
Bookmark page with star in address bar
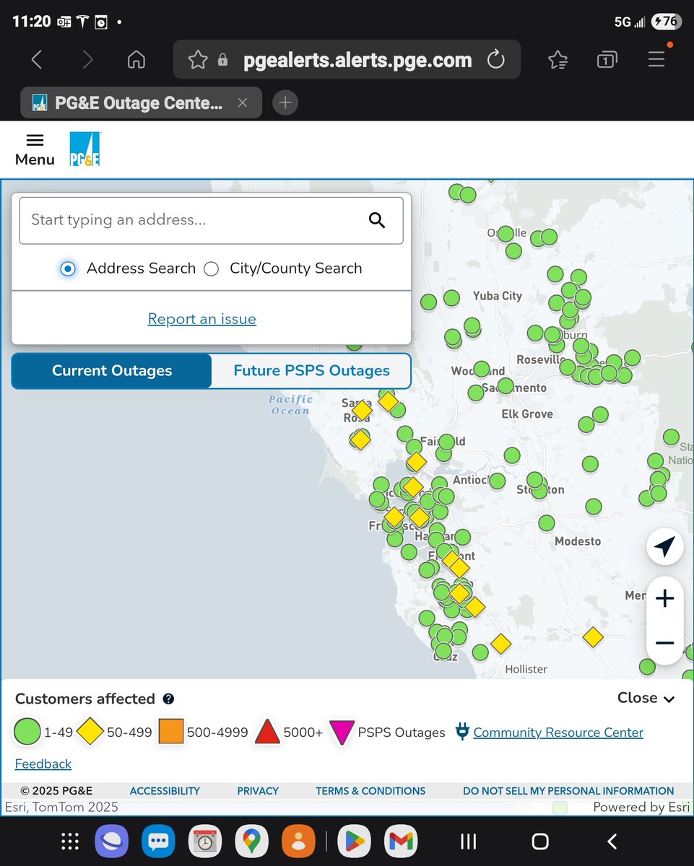[x=197, y=60]
